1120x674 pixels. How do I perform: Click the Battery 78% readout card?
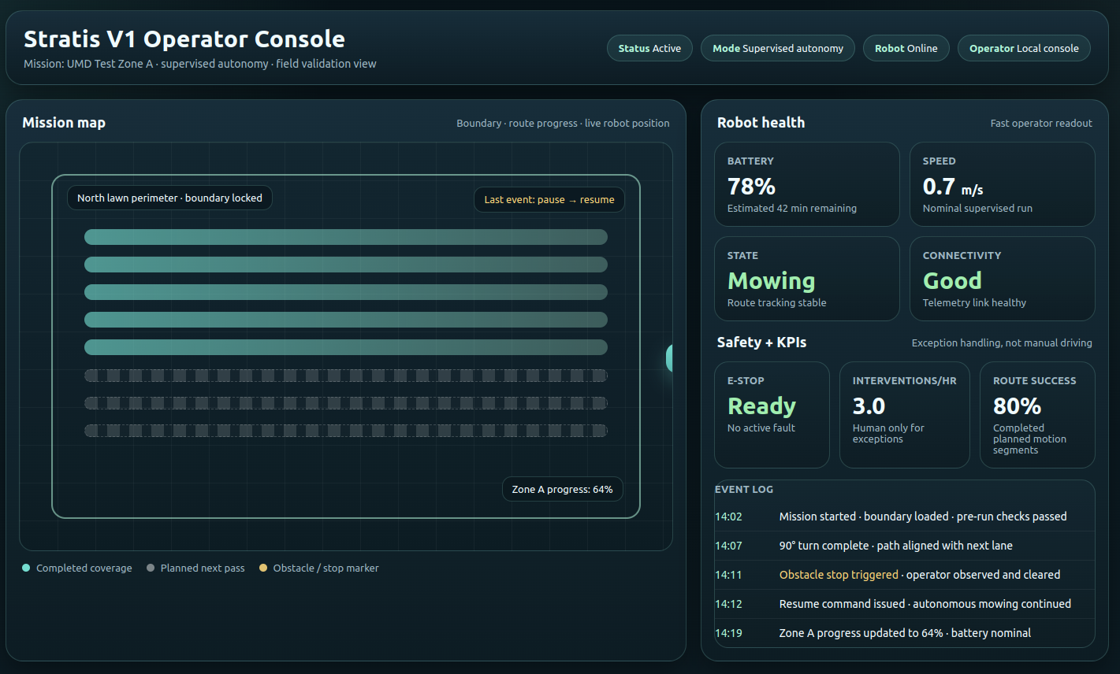tap(806, 184)
